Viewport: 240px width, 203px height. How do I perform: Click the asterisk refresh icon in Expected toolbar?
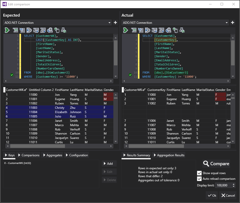pos(50,30)
